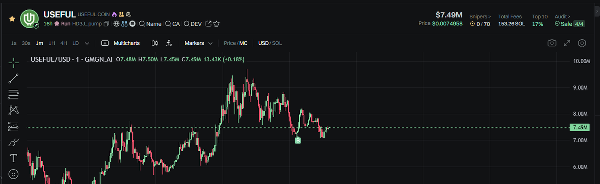The width and height of the screenshot is (600, 184).
Task: Open the website globe icon
Action: coord(116,23)
